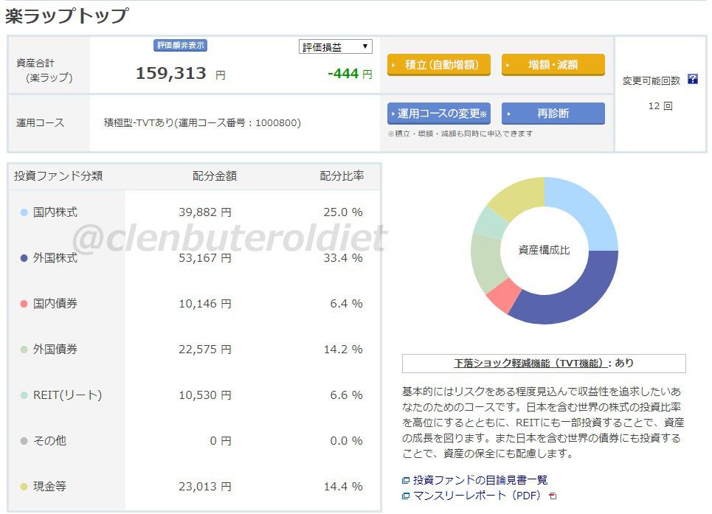Screen dimensions: 712x514
Task: Click the 25.0 % ratio cell
Action: coord(343,212)
